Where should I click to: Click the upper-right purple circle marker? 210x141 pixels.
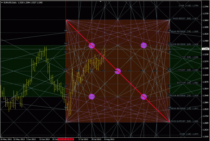click(x=144, y=45)
